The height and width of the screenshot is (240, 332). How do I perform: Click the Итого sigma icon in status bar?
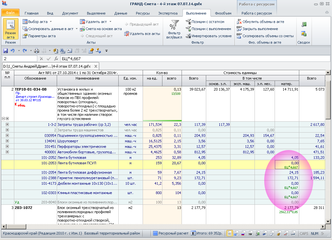[193, 233]
